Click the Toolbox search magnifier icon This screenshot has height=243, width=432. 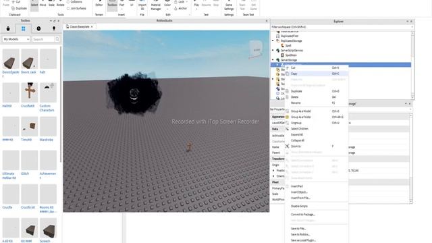(57, 39)
